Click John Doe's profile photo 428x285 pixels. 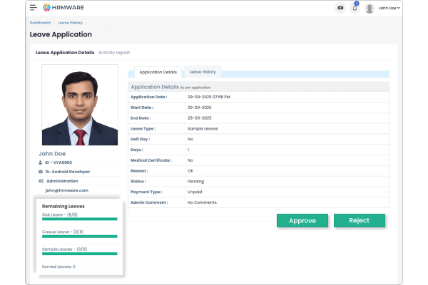click(79, 105)
